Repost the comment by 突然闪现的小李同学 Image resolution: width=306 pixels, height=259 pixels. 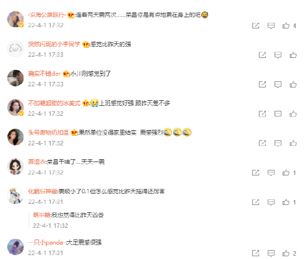tap(262, 55)
